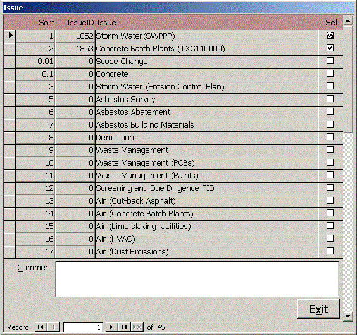The height and width of the screenshot is (335, 357).
Task: Select the Waste Management (PCBs) issue cell
Action: [x=207, y=163]
